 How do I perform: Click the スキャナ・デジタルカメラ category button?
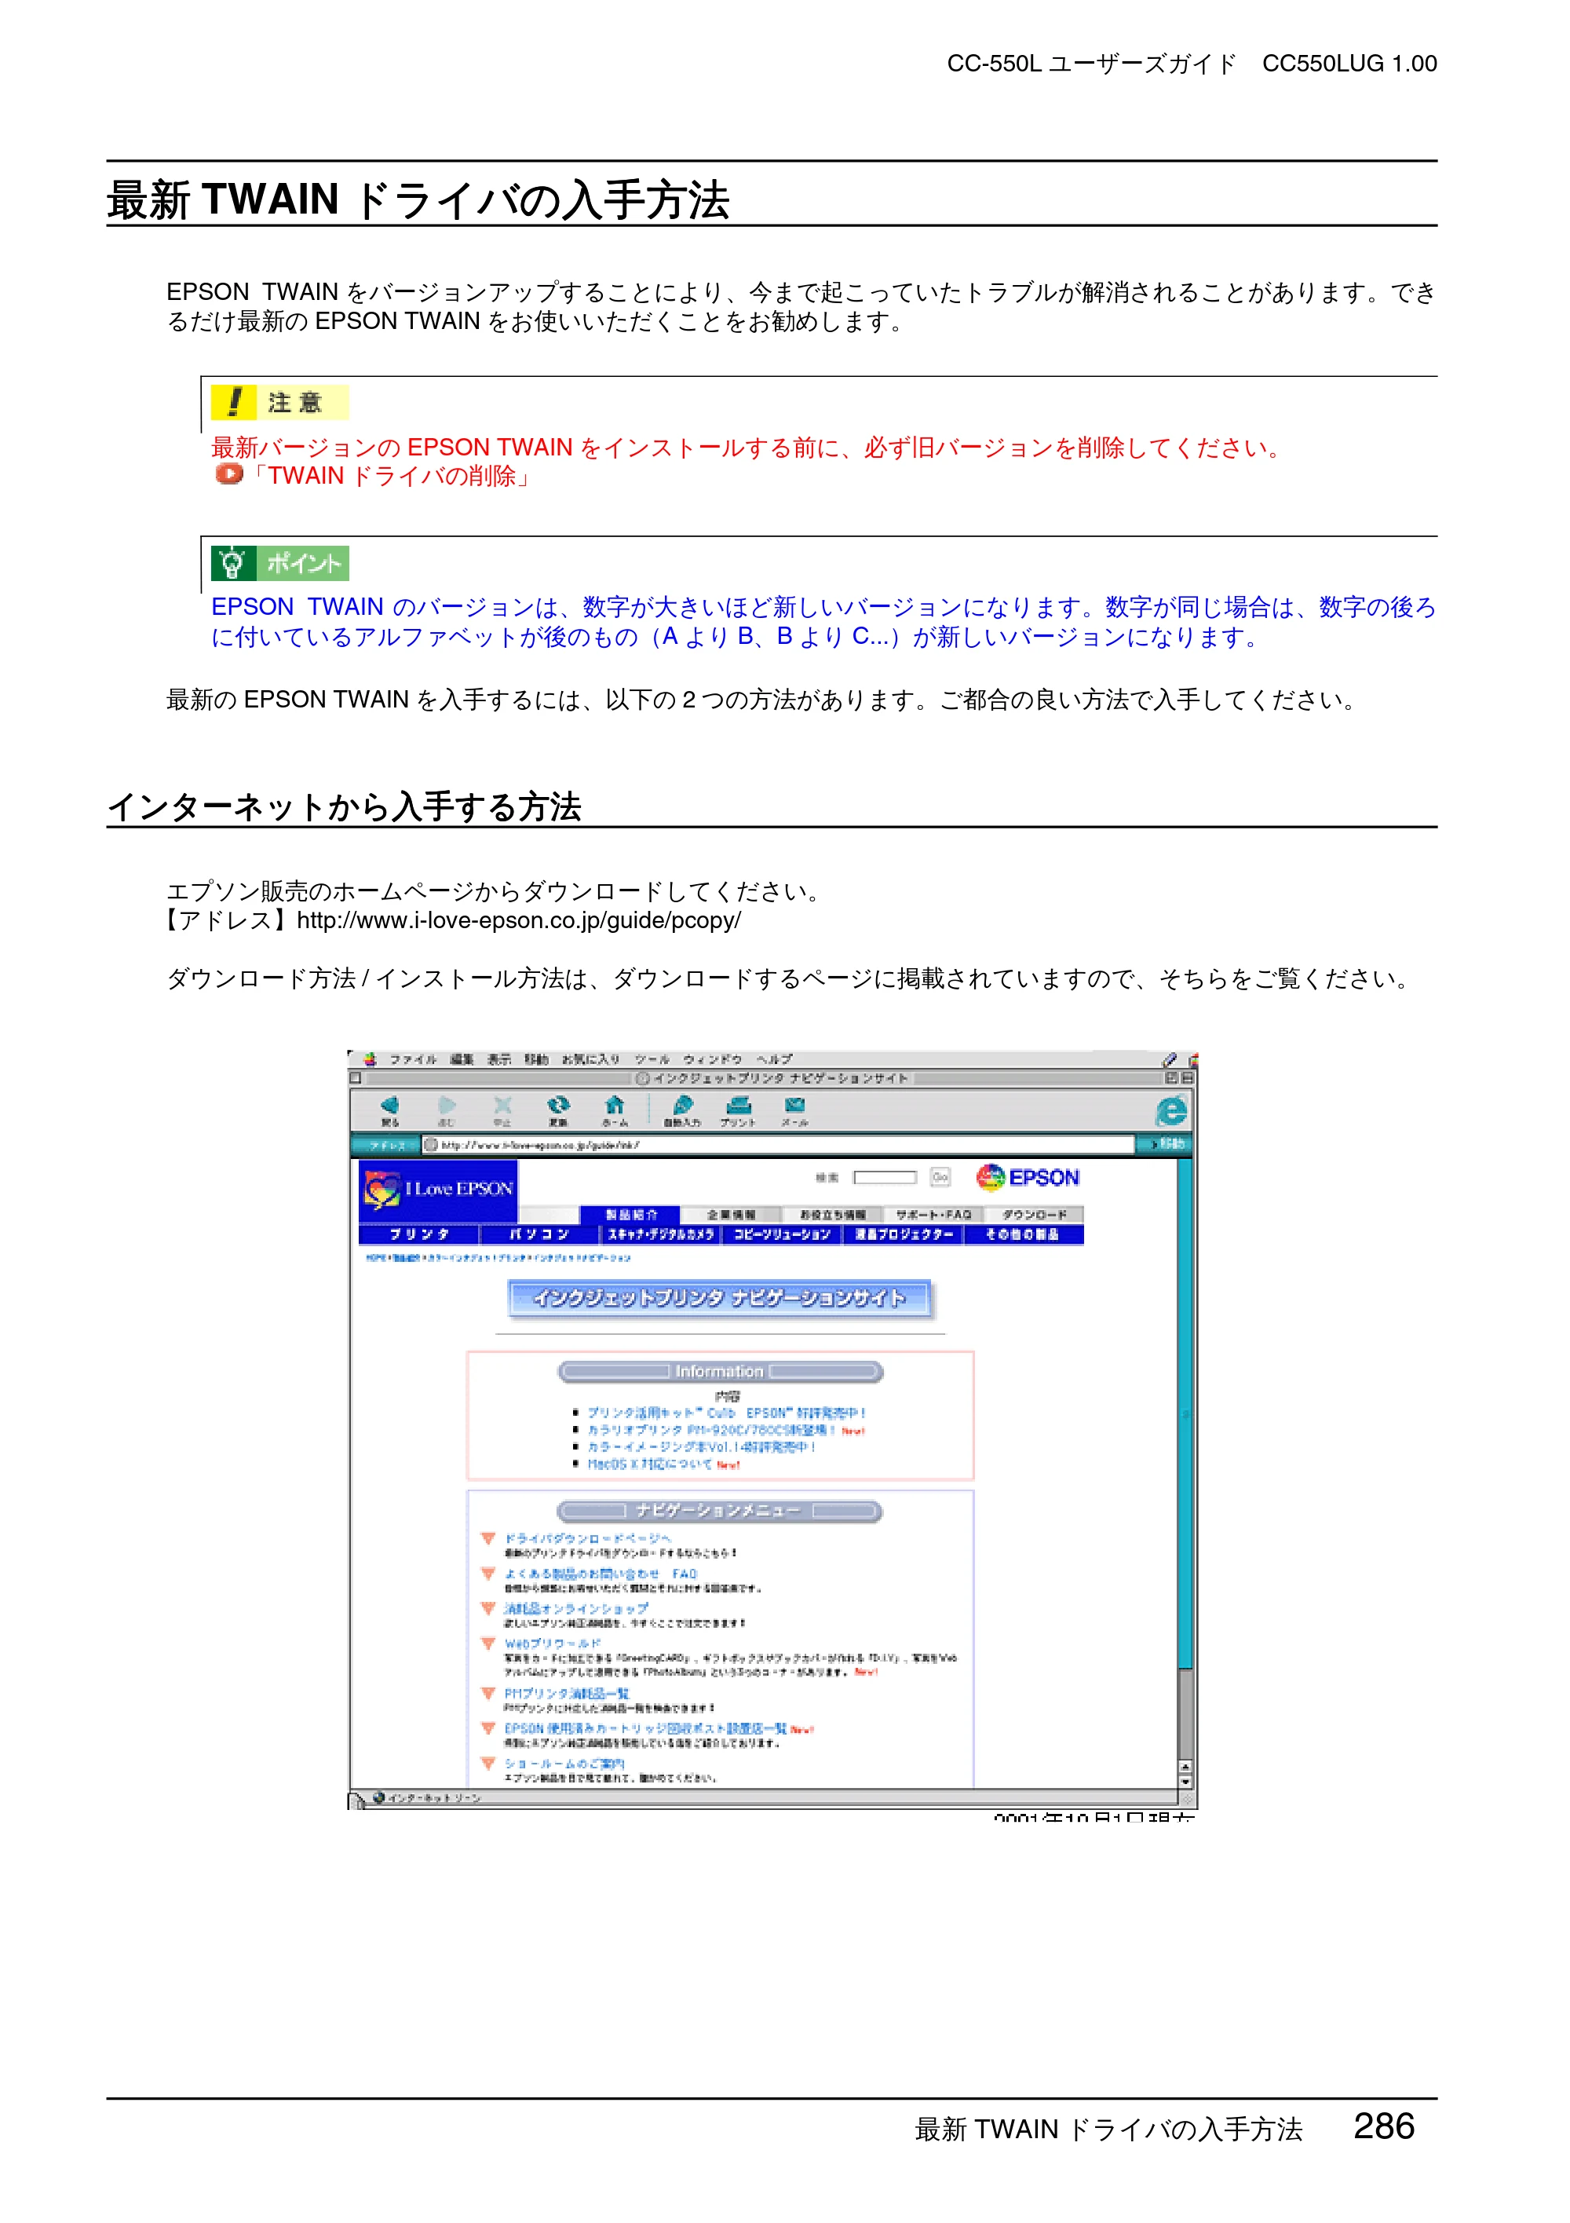(x=661, y=1234)
